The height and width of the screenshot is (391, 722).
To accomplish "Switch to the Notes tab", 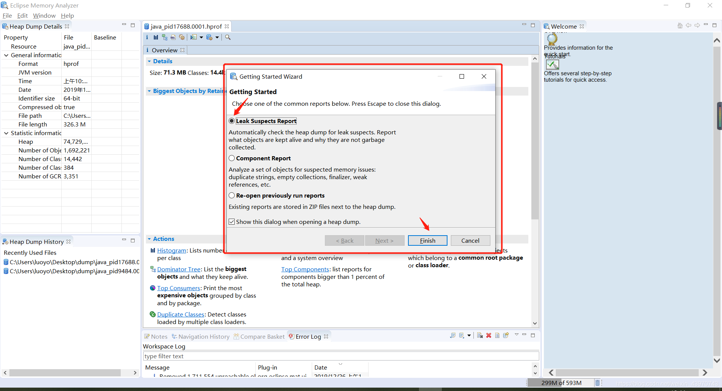I will click(156, 336).
